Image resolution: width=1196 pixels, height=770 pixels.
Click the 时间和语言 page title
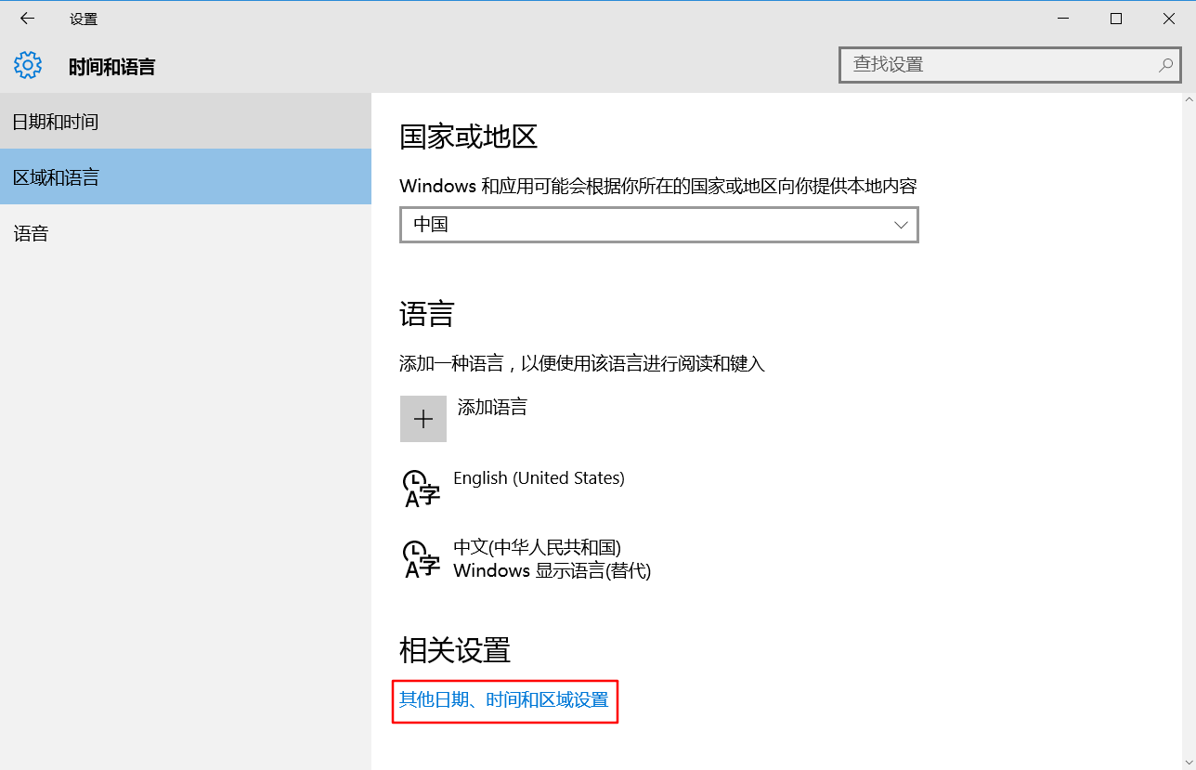point(111,65)
